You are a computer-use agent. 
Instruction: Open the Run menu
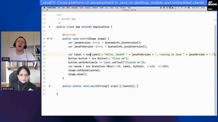[x=107, y=8]
